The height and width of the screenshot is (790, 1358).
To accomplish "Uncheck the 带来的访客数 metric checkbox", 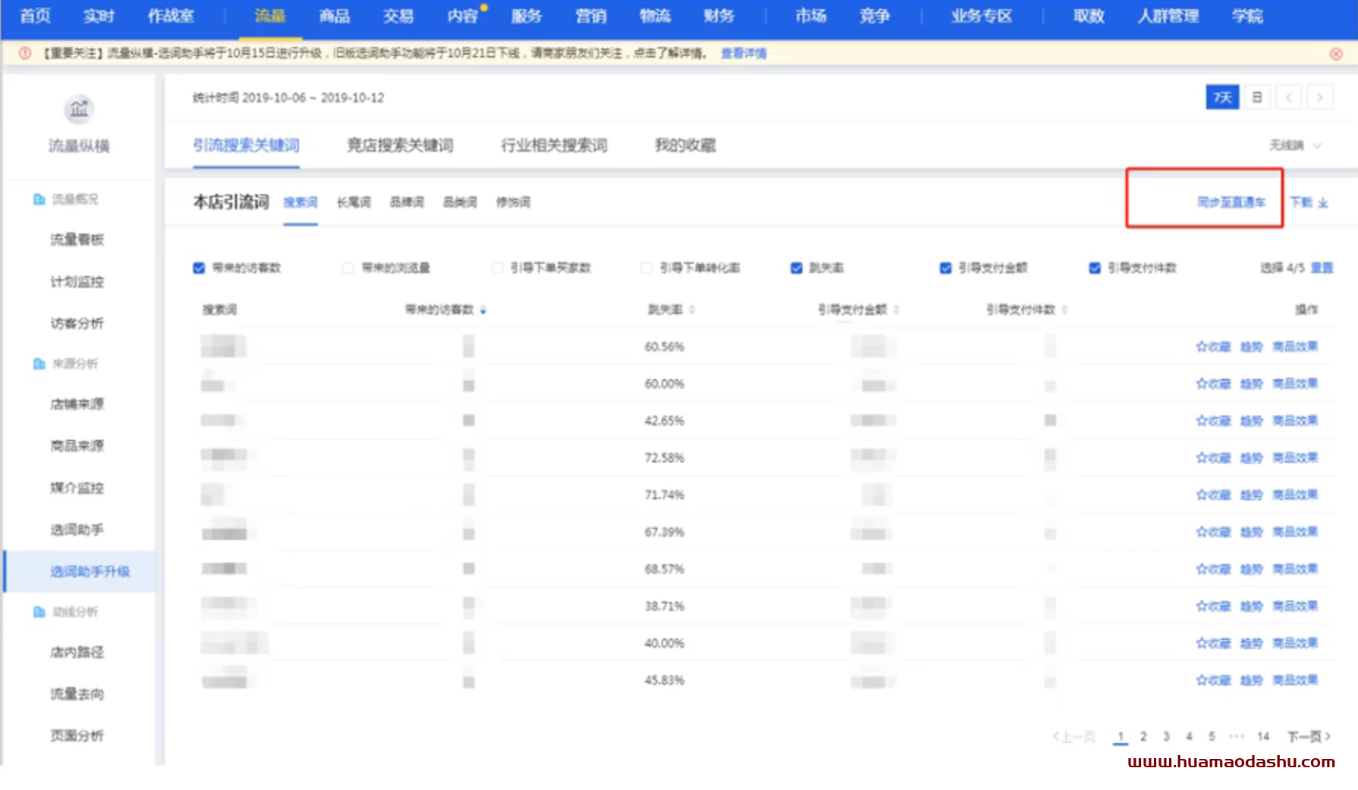I will click(199, 268).
